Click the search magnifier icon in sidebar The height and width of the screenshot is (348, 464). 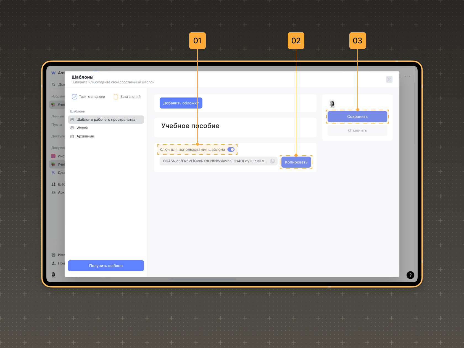pos(54,85)
